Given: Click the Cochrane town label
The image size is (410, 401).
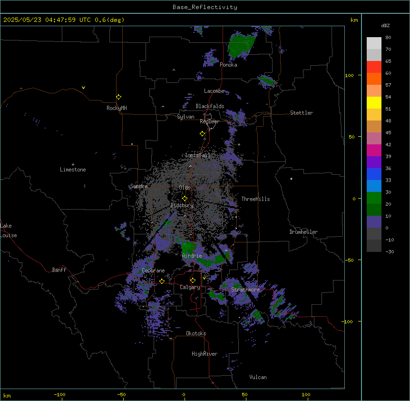Looking at the screenshot, I should click(153, 271).
